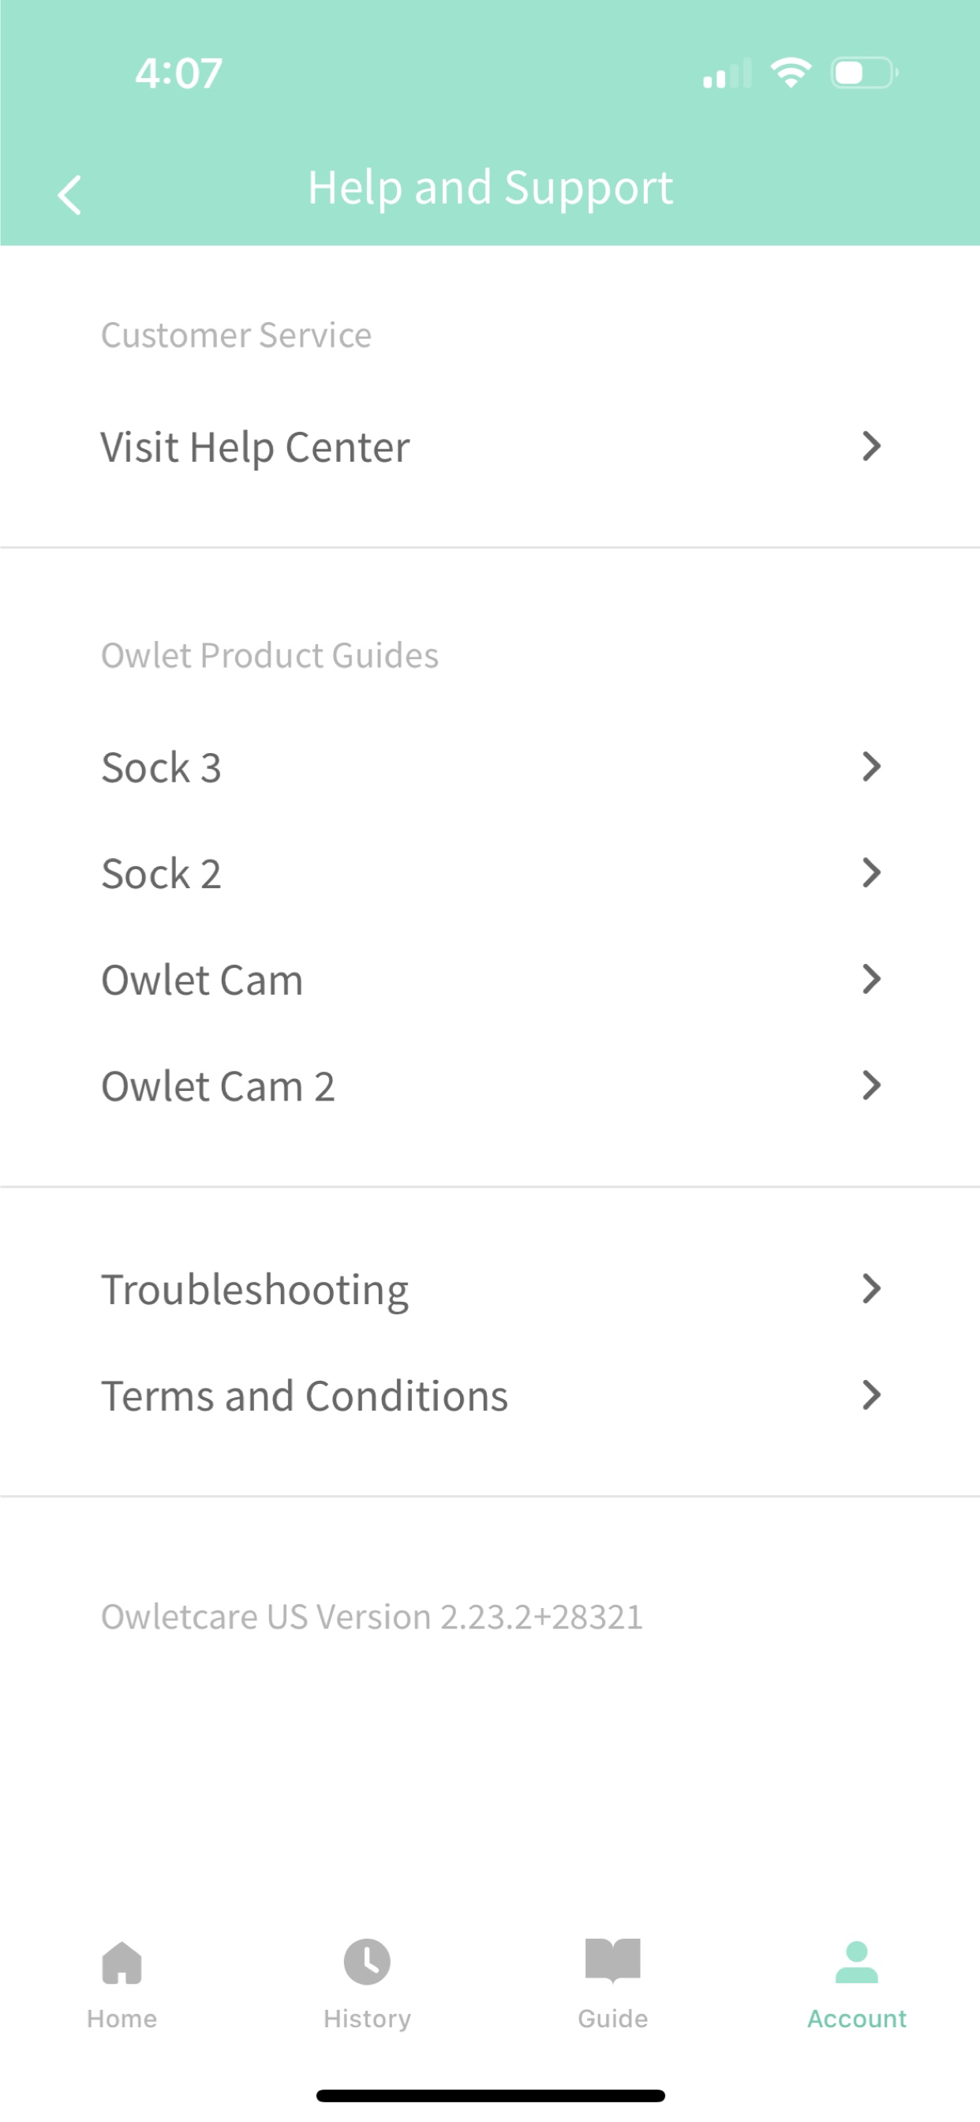This screenshot has height=2122, width=980.
Task: Open the Home tab icon
Action: [x=122, y=1963]
